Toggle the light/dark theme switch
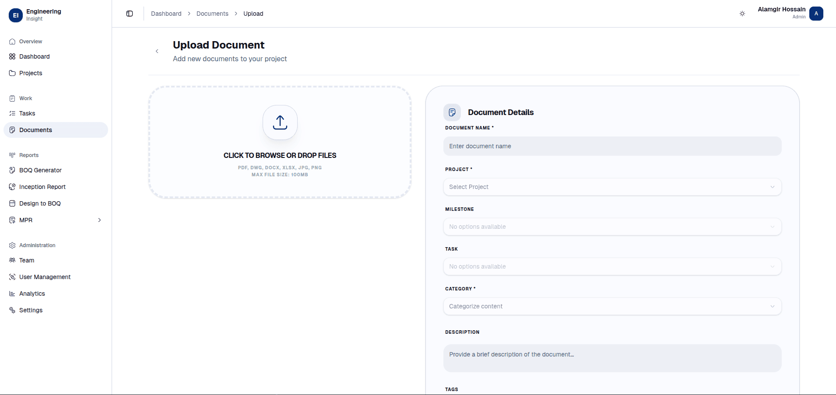Image resolution: width=836 pixels, height=395 pixels. (x=742, y=14)
